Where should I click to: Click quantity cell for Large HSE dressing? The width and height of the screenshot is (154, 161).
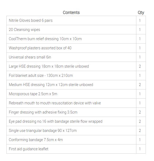[x=141, y=66]
